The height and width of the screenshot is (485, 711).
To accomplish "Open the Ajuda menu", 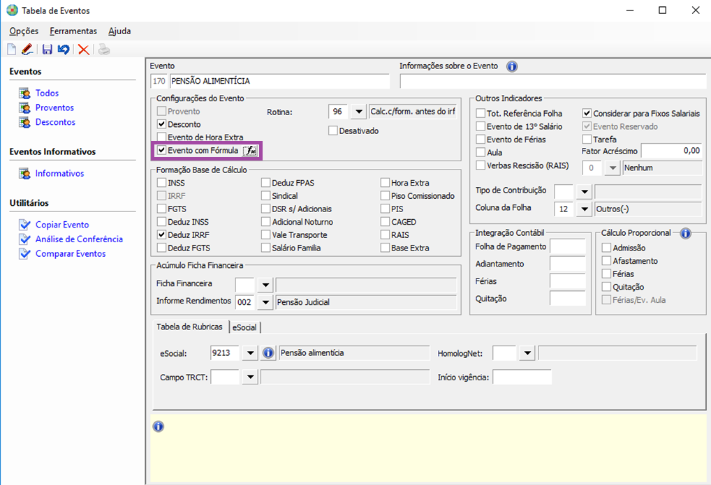I will (119, 31).
